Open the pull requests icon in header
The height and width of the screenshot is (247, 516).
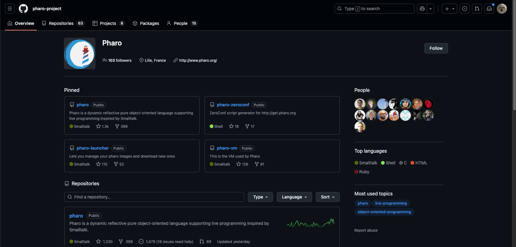[477, 9]
